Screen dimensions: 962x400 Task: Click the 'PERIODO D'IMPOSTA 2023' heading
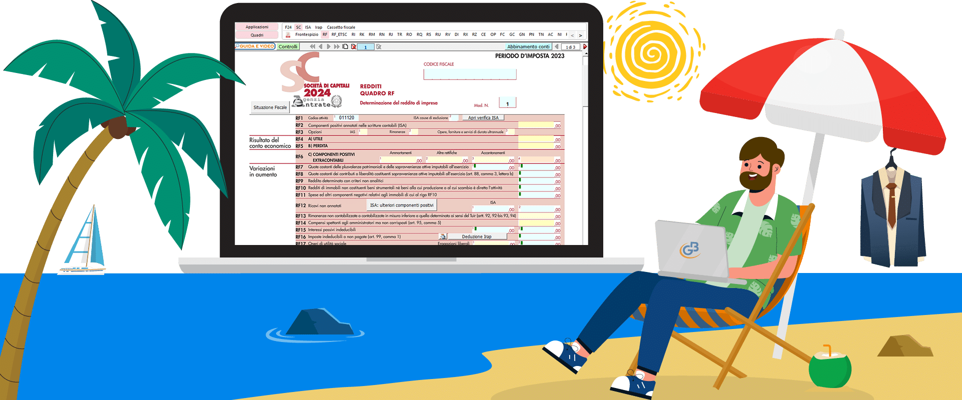click(530, 56)
